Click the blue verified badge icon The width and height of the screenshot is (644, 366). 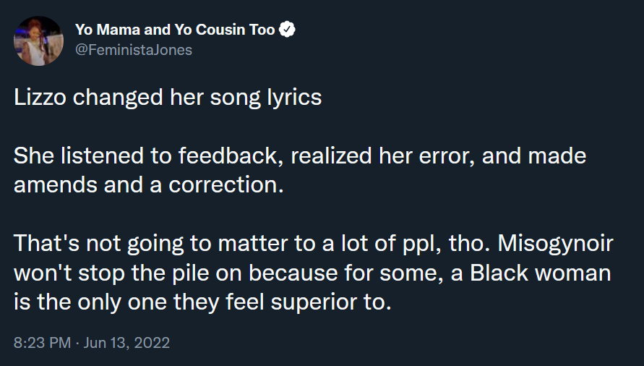(x=287, y=30)
